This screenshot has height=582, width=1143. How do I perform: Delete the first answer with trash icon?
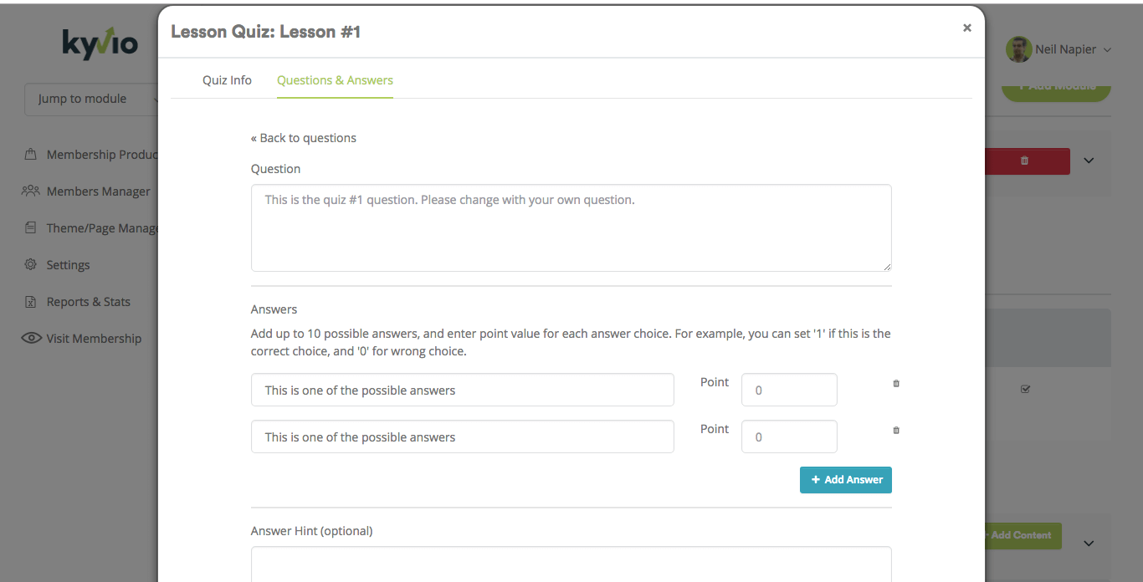click(896, 383)
